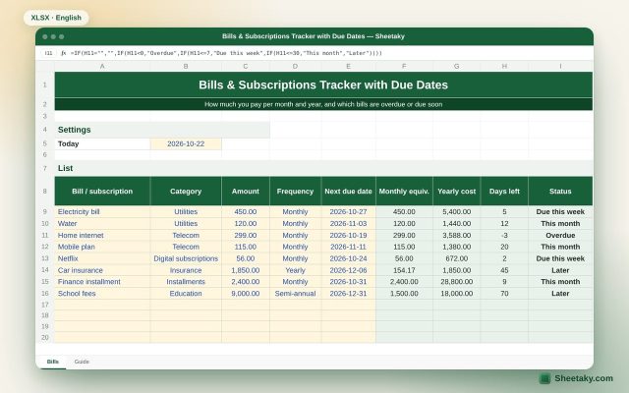Click the Next due date header
629x393 pixels.
348,192
